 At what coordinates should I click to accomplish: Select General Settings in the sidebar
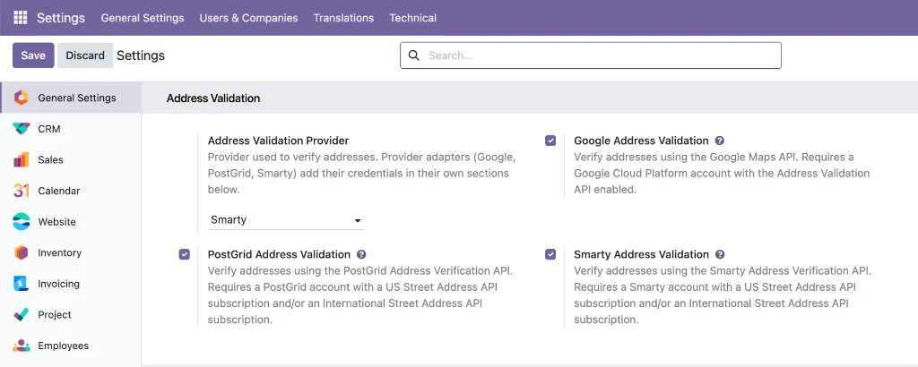point(71,98)
